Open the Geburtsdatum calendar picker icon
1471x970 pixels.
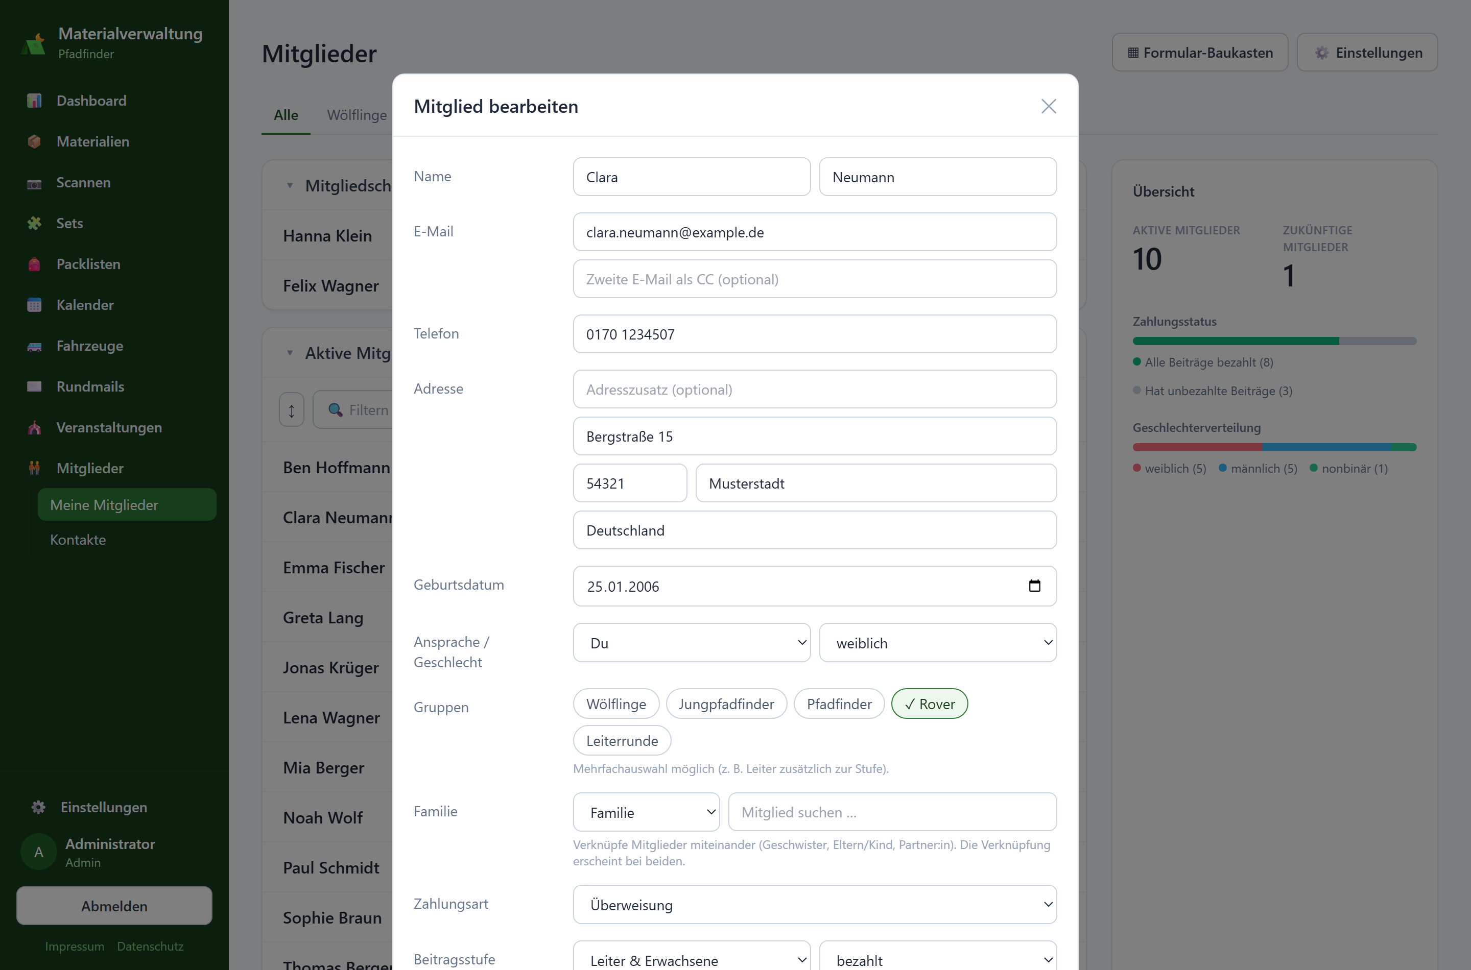pos(1034,585)
